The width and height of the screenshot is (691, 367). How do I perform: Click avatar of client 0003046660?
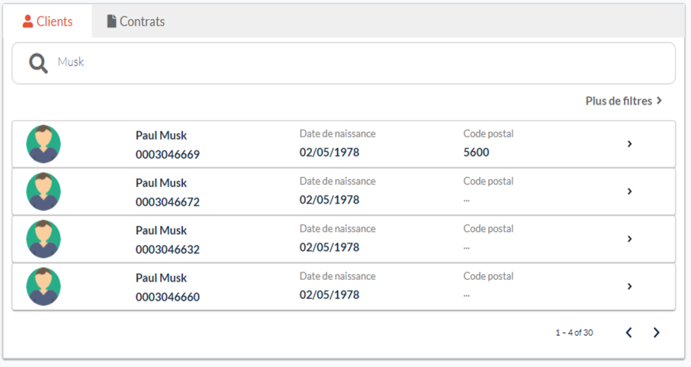(44, 287)
